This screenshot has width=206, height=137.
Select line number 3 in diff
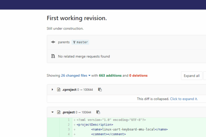pos(69,129)
